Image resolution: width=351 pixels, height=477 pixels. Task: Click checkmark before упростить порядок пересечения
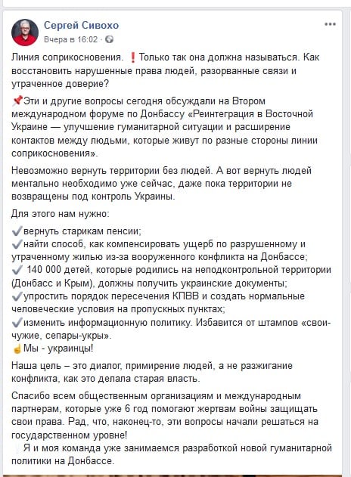click(x=17, y=296)
